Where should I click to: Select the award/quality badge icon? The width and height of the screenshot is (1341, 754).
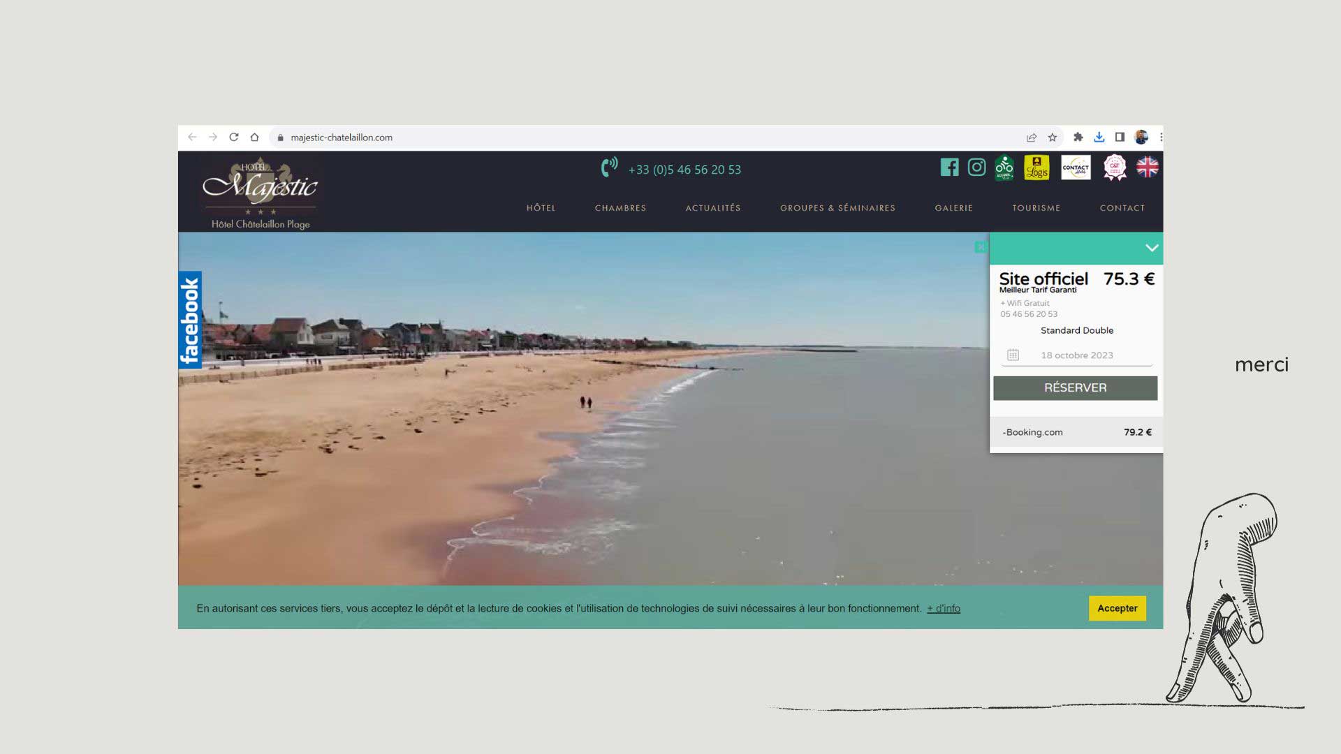coord(1113,168)
